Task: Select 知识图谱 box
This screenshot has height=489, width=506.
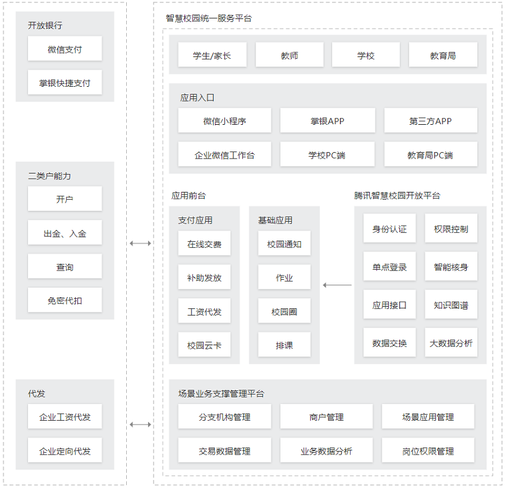Action: pos(451,304)
